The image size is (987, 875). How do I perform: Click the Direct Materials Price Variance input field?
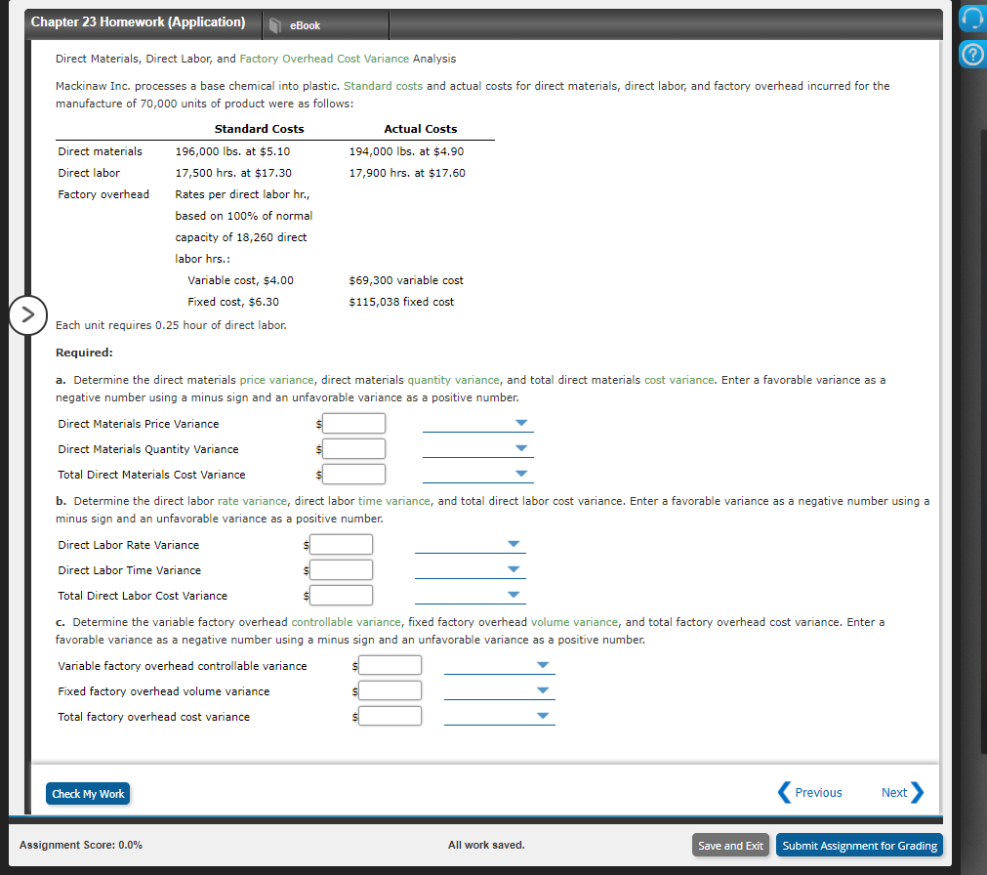pos(353,423)
